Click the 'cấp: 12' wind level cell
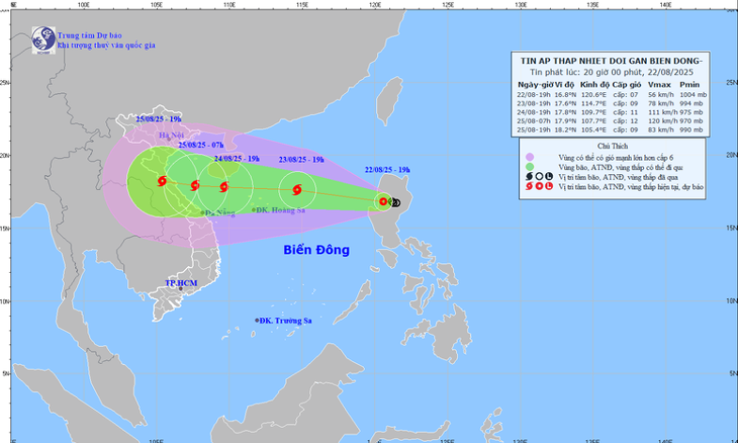 coord(625,121)
